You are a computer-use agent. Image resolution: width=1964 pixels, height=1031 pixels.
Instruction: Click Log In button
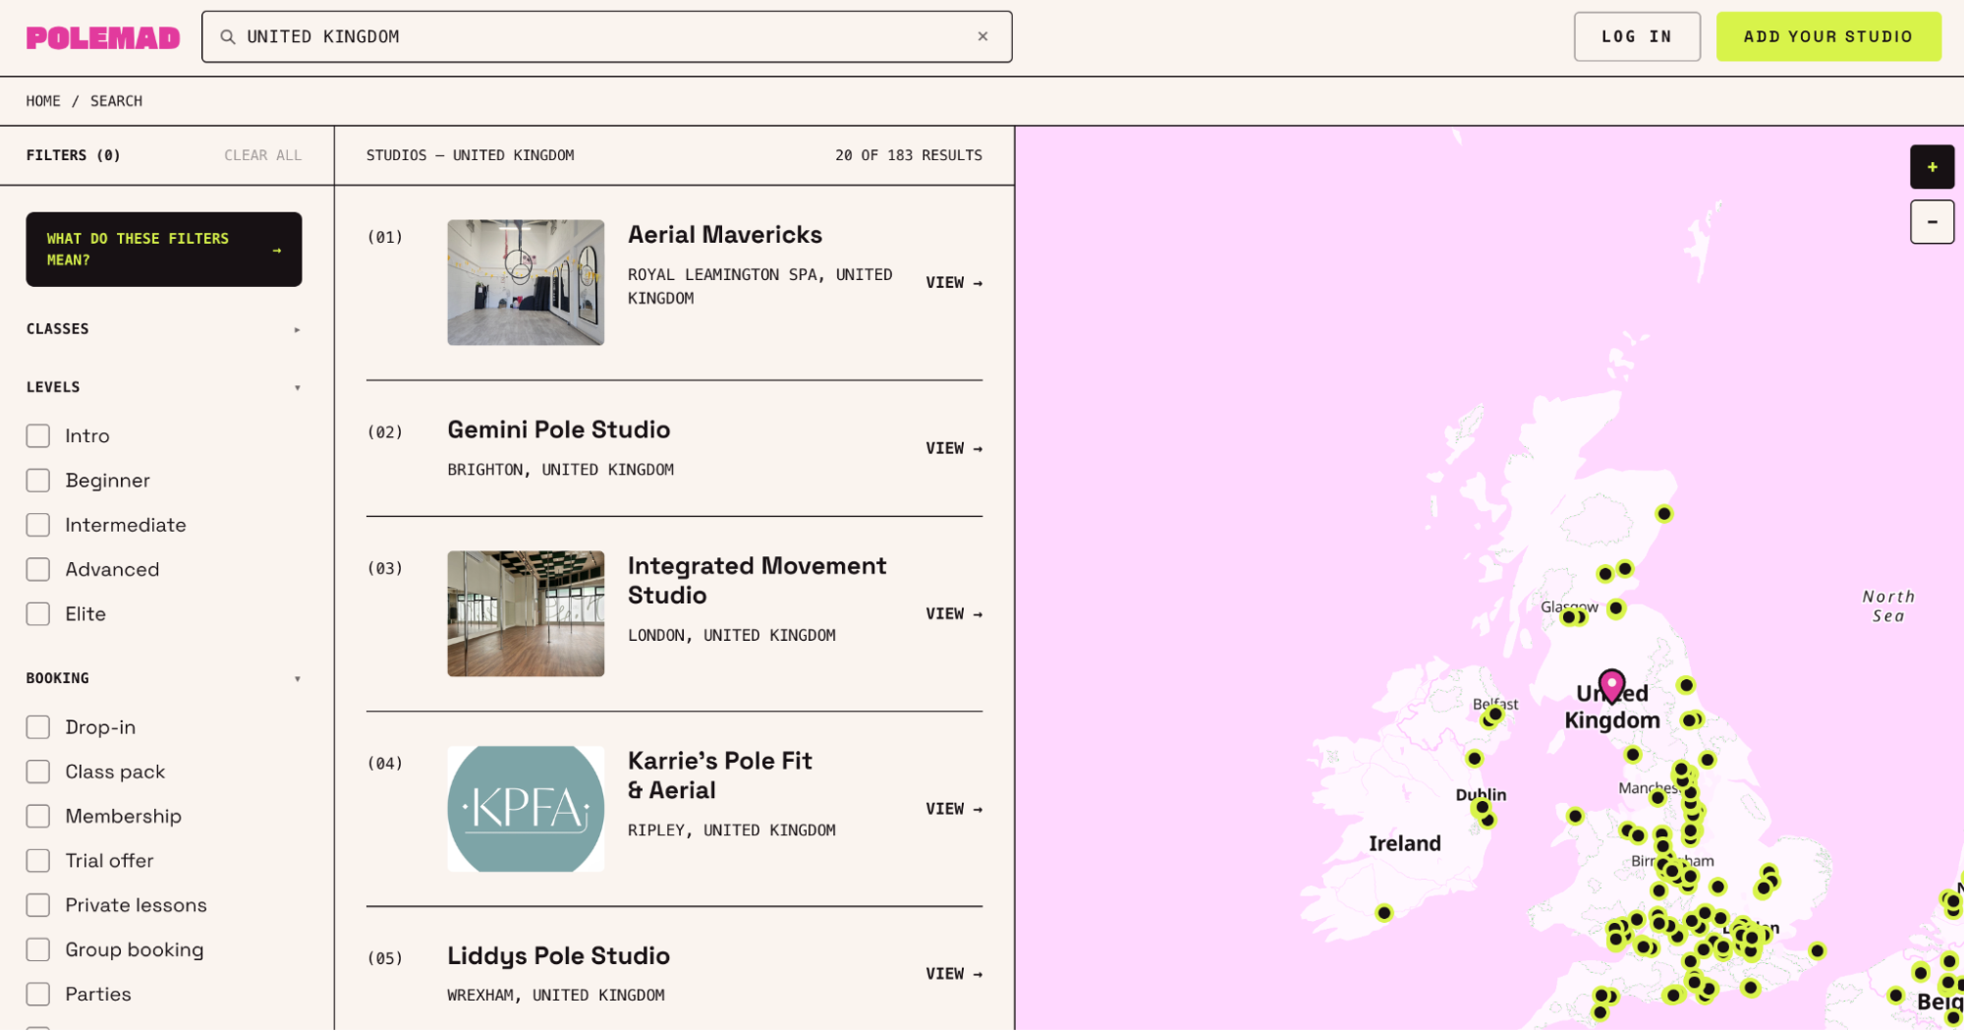(x=1637, y=36)
